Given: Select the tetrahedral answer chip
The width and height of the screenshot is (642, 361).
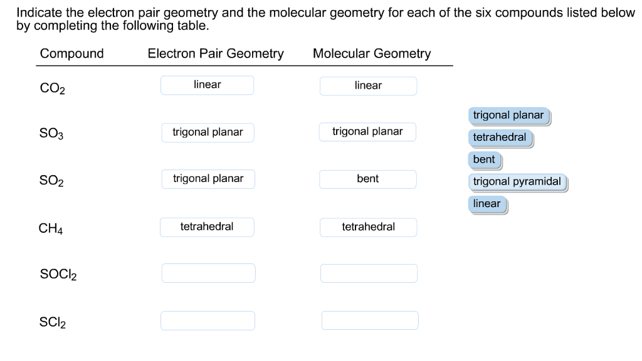Looking at the screenshot, I should coord(500,138).
